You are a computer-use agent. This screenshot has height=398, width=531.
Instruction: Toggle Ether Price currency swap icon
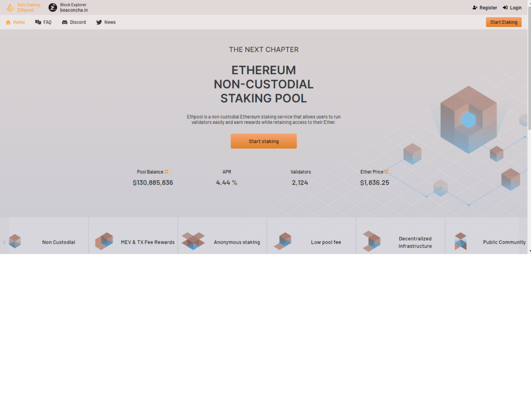point(386,171)
